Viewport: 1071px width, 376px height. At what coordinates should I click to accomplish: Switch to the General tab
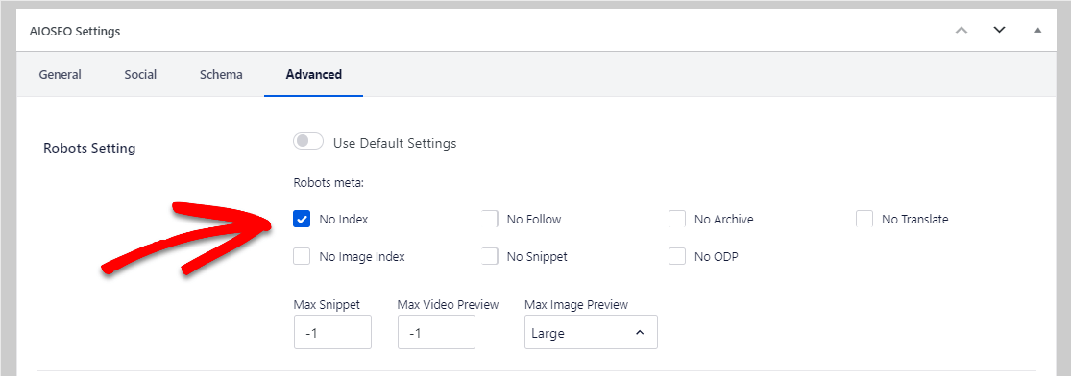(61, 75)
